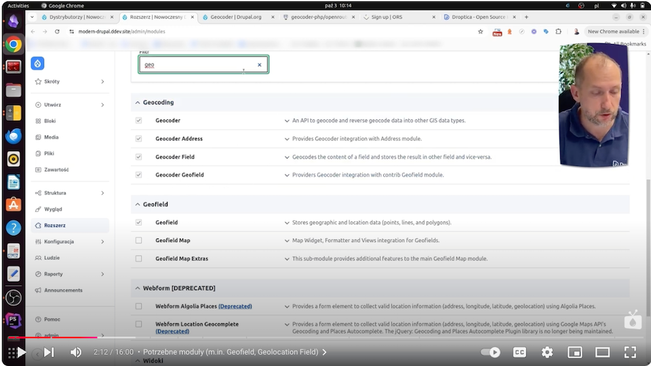Image resolution: width=651 pixels, height=366 pixels.
Task: Open Media in admin sidebar
Action: [x=51, y=137]
